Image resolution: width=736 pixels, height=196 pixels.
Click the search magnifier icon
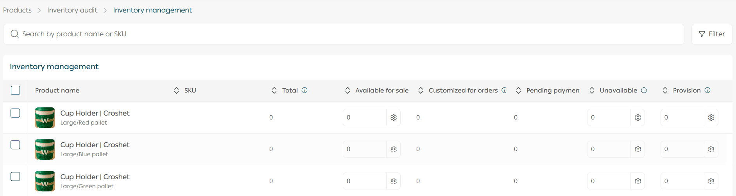15,34
